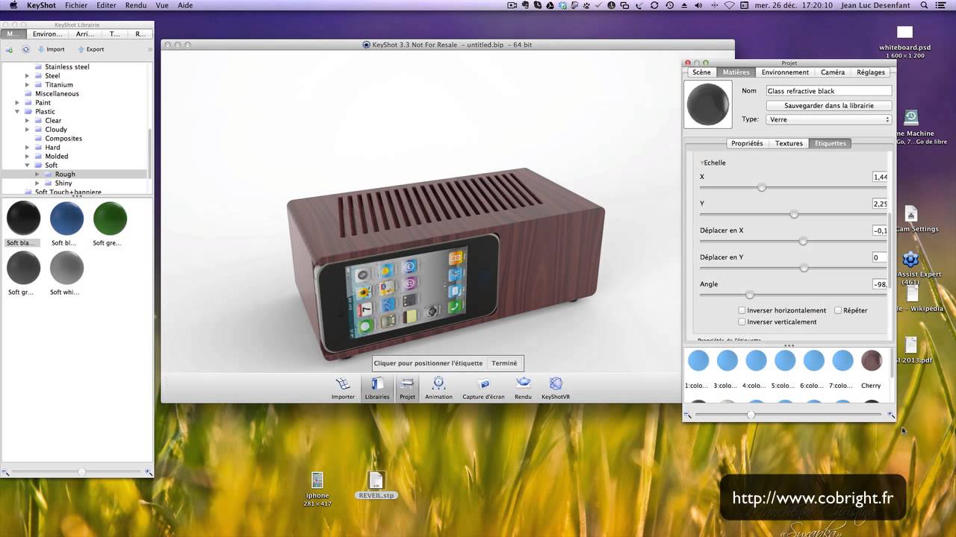Click the Apple menu icon
This screenshot has width=956, height=537.
(x=13, y=5)
